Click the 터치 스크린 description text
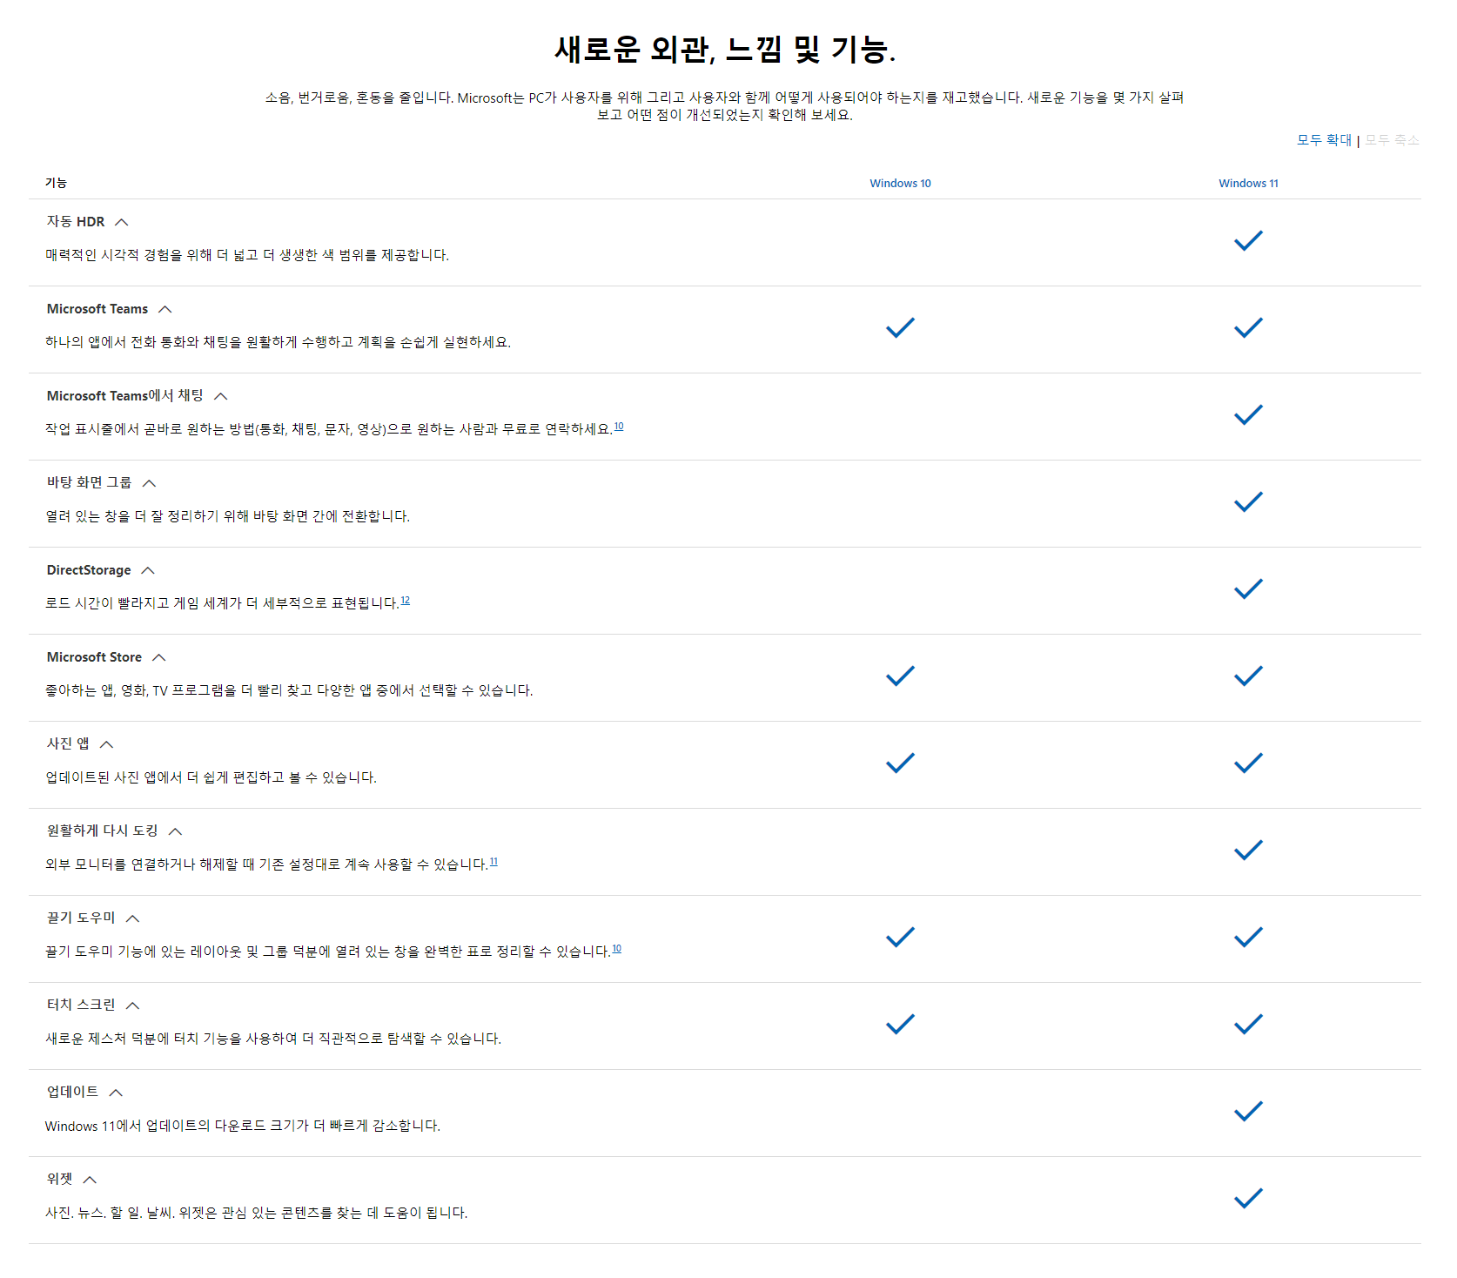1457x1278 pixels. (273, 1039)
